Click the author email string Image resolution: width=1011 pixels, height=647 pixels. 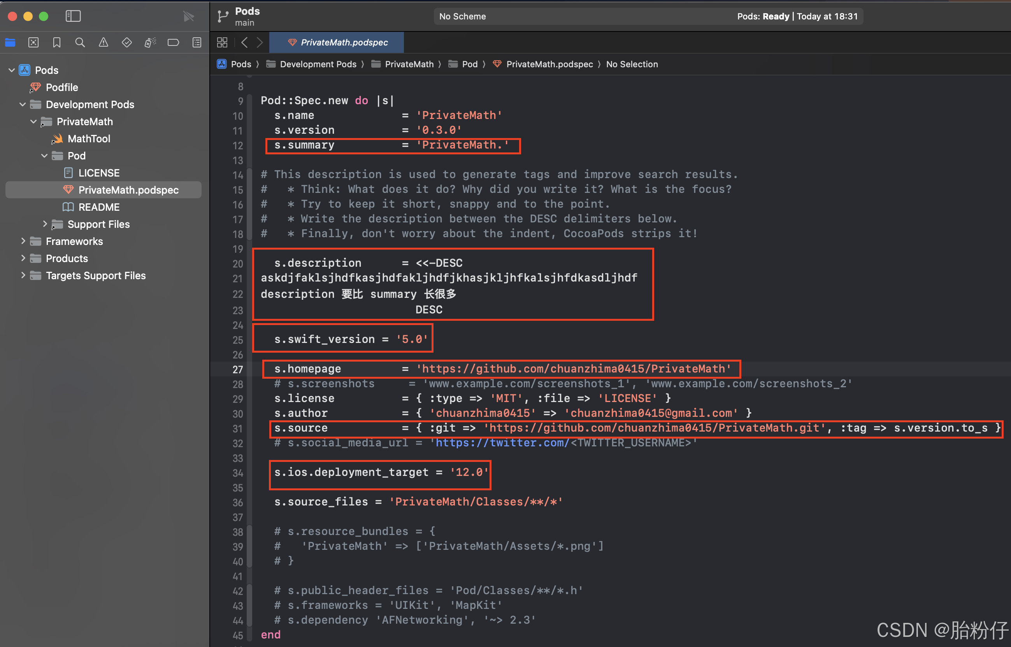pyautogui.click(x=651, y=413)
